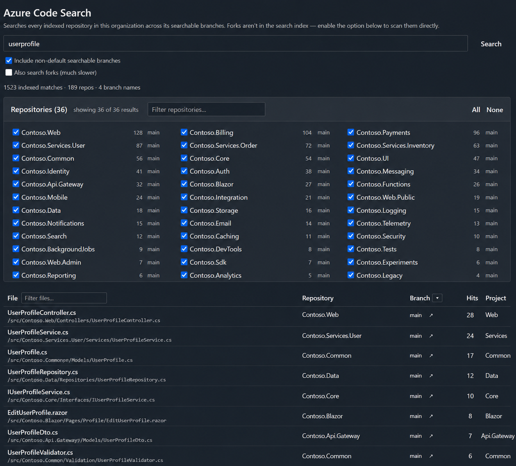Click Contoso.Blazor in the results Repository column
The width and height of the screenshot is (516, 466).
coord(322,416)
